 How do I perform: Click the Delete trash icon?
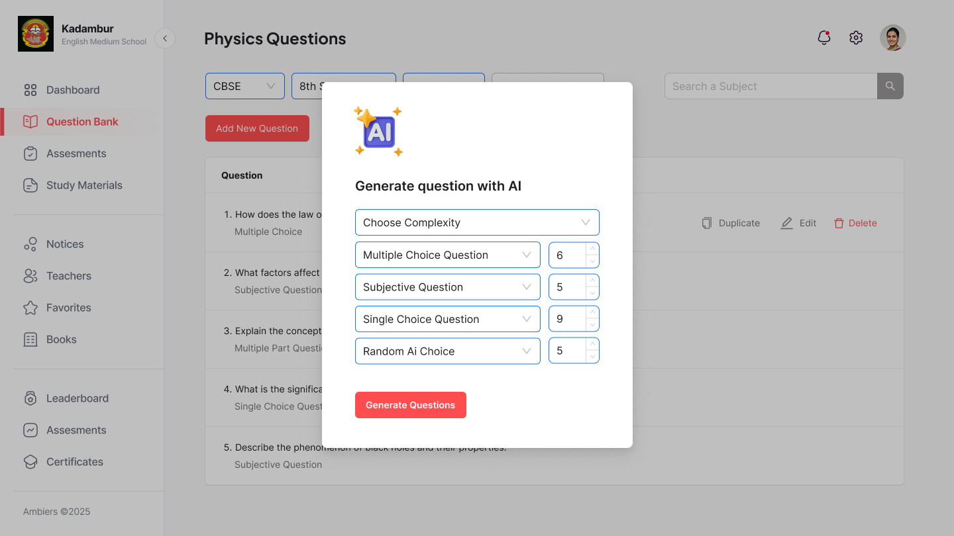coord(839,223)
